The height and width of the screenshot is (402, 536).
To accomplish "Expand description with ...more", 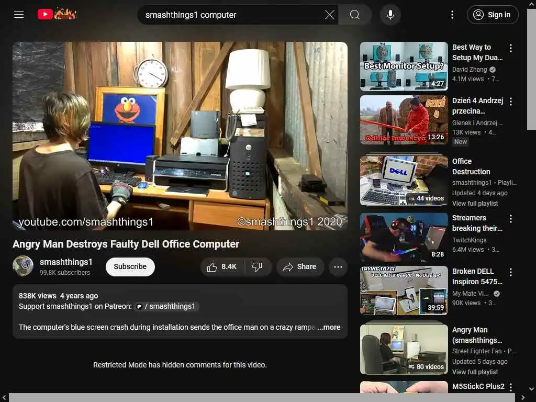I will [329, 327].
